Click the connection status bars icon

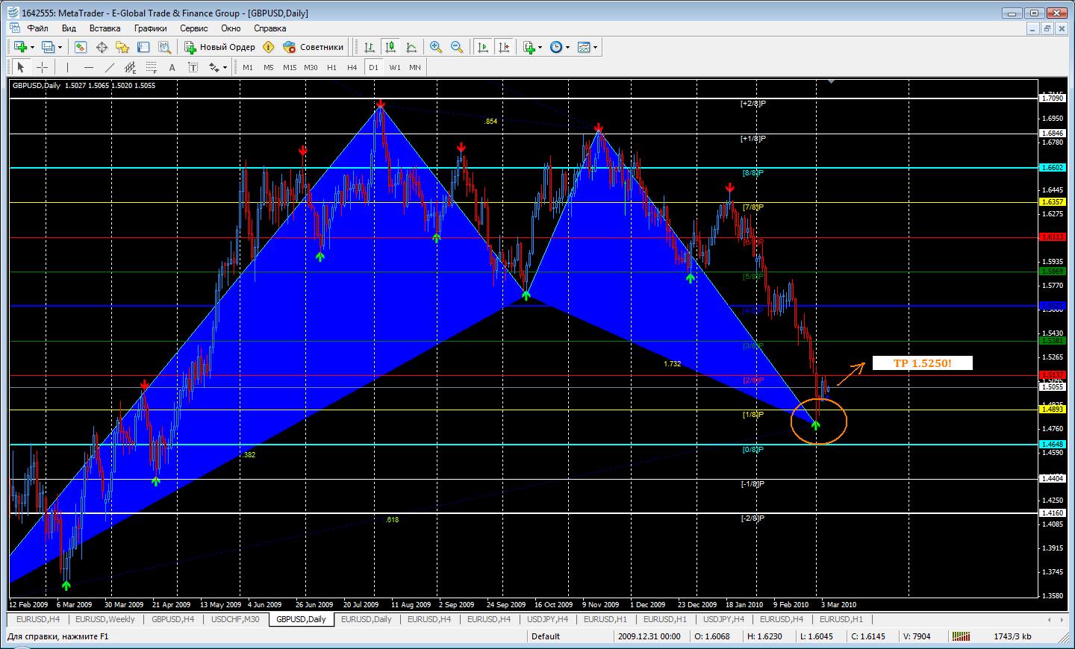(x=960, y=636)
